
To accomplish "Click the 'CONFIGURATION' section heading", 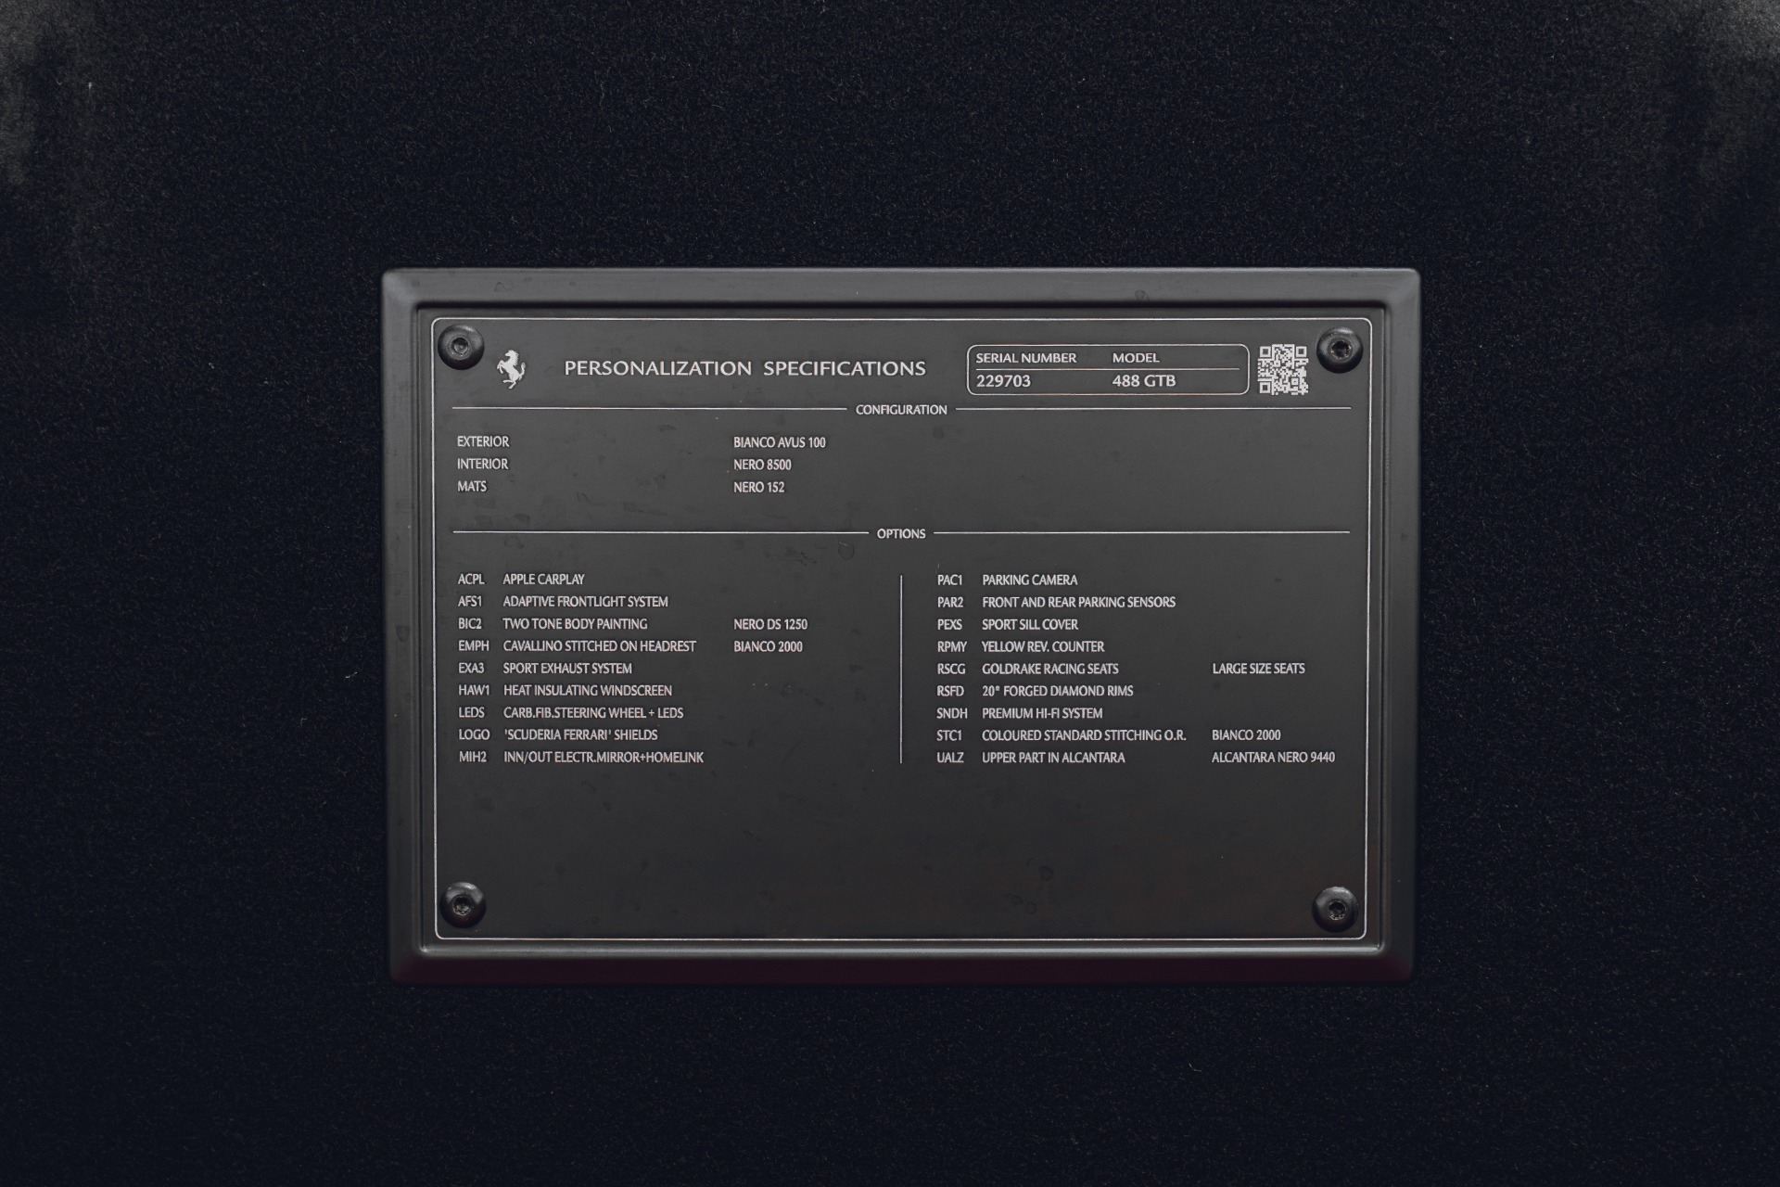I will click(901, 409).
